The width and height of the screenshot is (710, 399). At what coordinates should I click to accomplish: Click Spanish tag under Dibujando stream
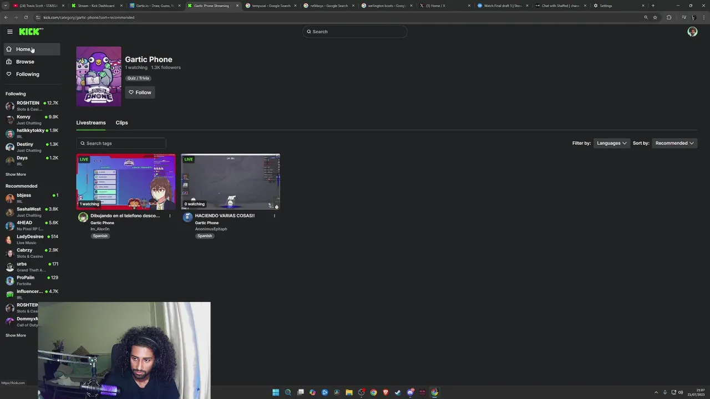100,236
